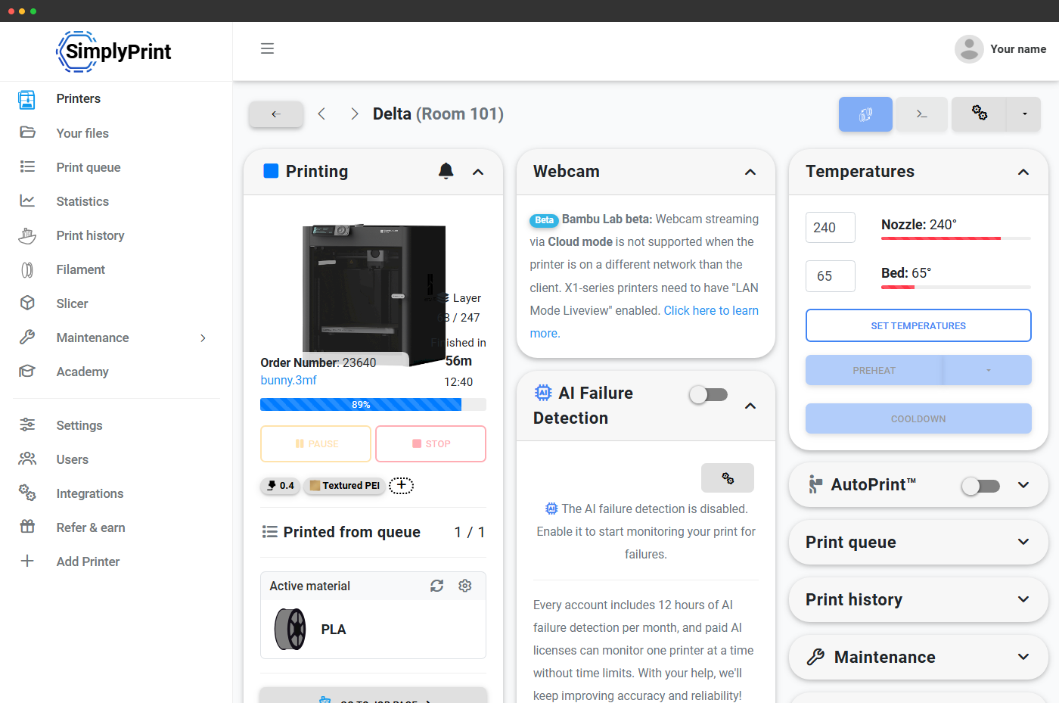This screenshot has height=703, width=1059.
Task: Open the Preheat dropdown arrow
Action: 988,370
